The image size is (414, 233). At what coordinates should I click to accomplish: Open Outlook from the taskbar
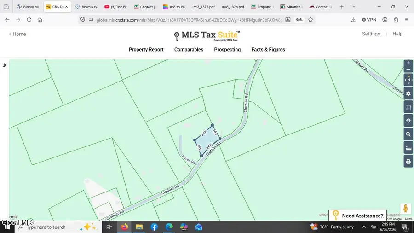click(x=199, y=227)
